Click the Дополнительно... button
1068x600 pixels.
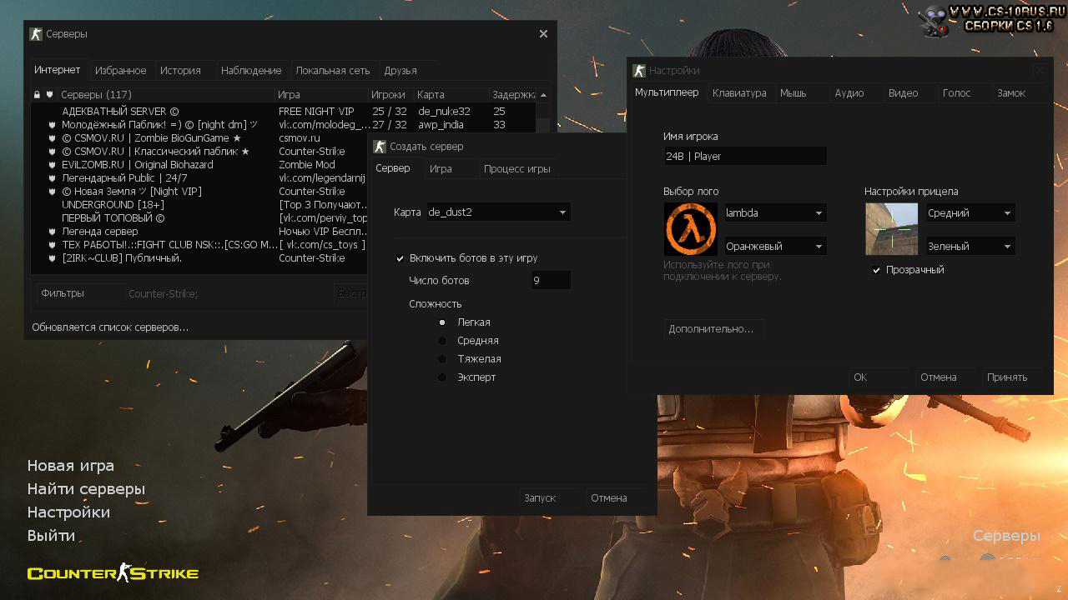click(711, 329)
